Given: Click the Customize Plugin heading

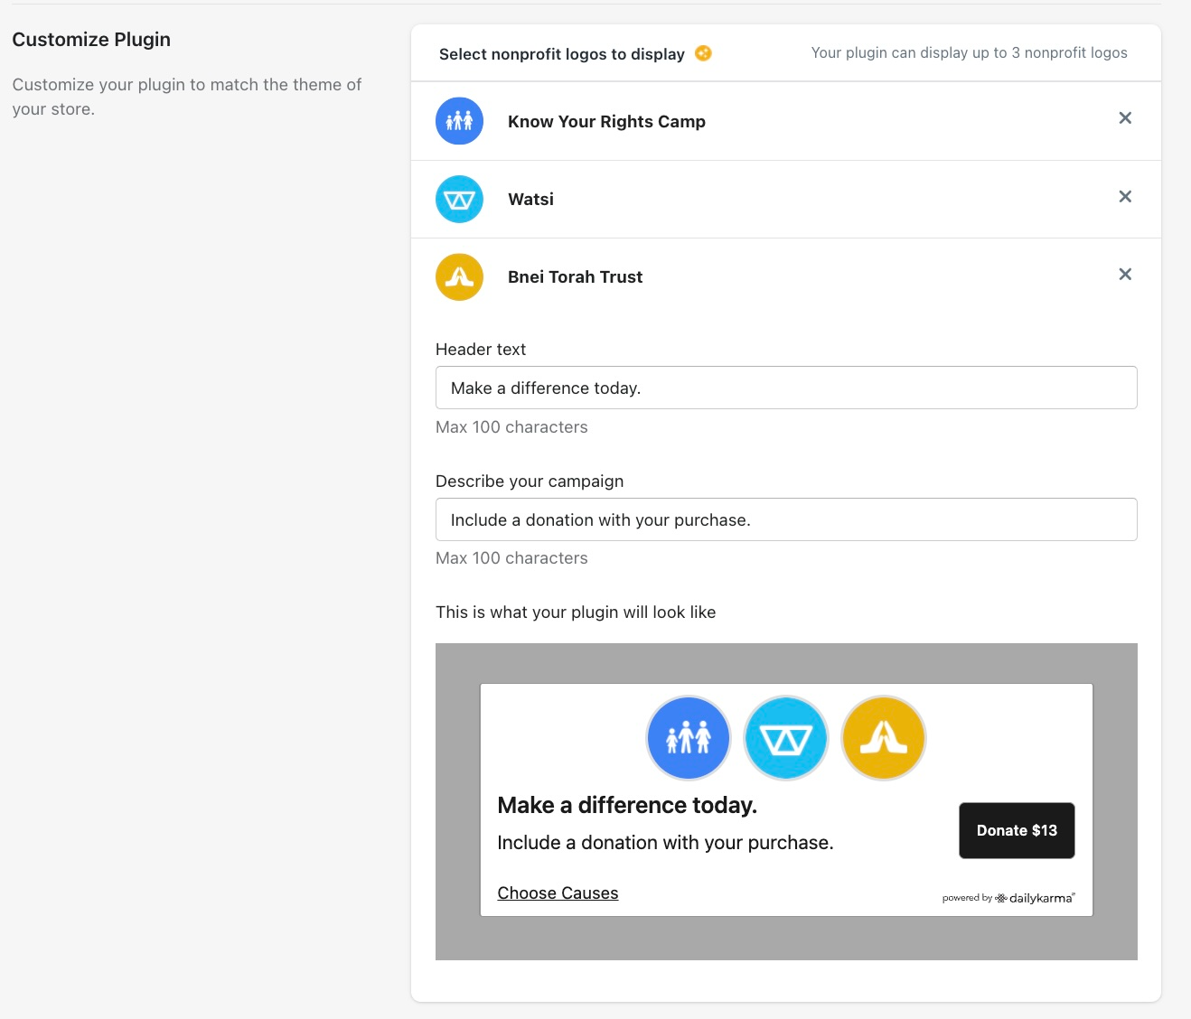Looking at the screenshot, I should pos(91,40).
